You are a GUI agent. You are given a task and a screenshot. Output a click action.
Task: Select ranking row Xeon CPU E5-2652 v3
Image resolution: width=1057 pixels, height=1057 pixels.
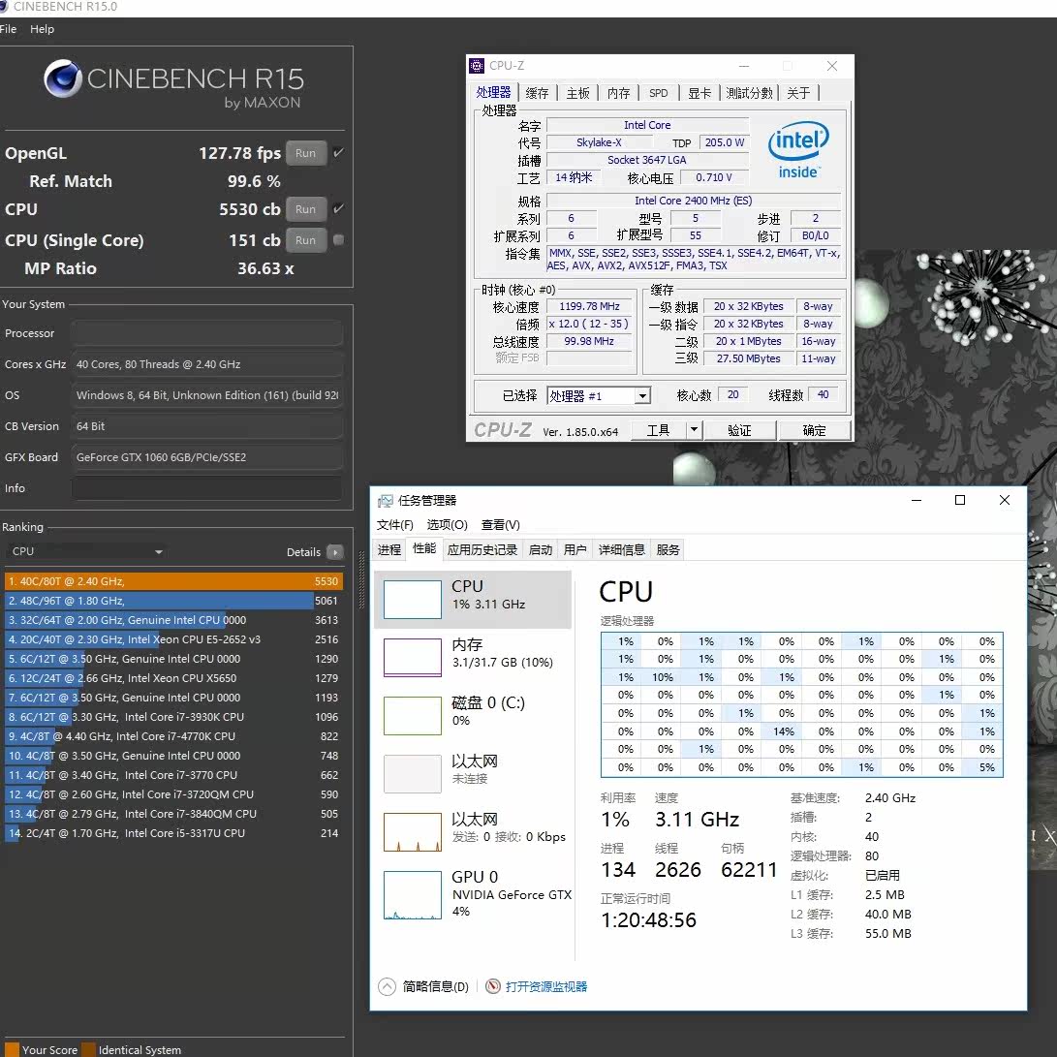pyautogui.click(x=173, y=639)
